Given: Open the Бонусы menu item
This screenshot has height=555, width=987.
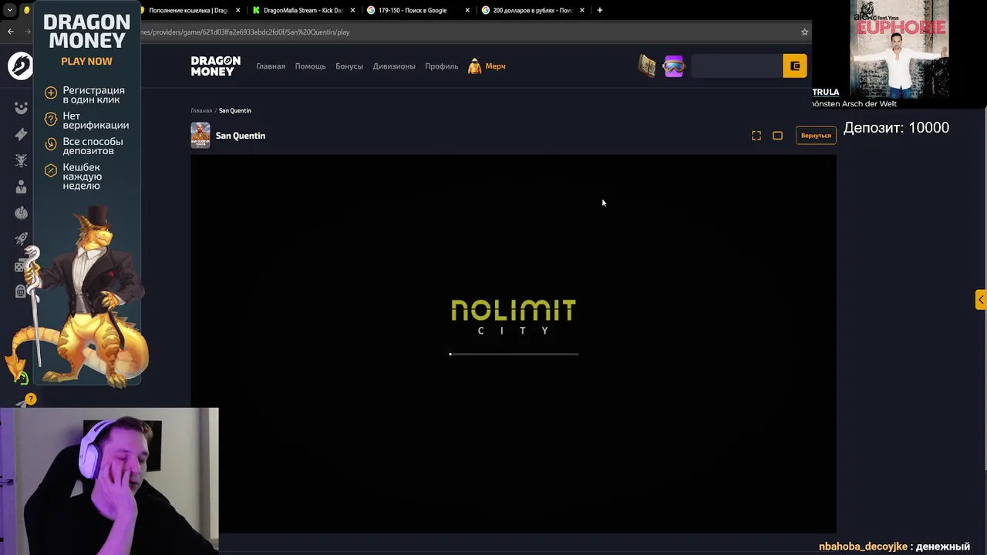Looking at the screenshot, I should click(x=349, y=66).
